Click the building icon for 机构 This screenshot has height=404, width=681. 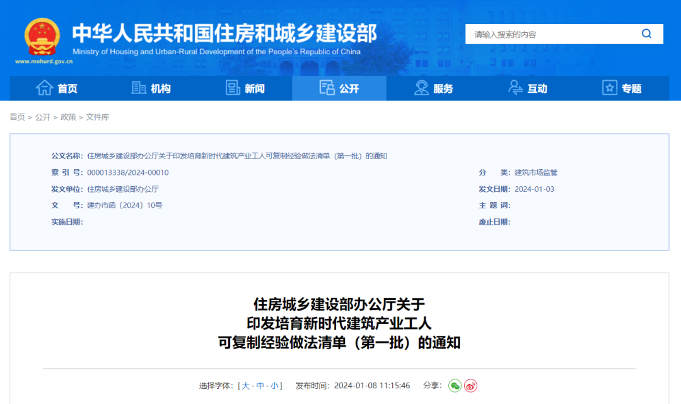[139, 88]
